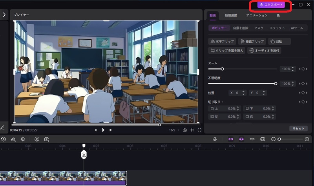Click the pencil edit icon at left
The image size is (314, 186).
click(x=3, y=128)
